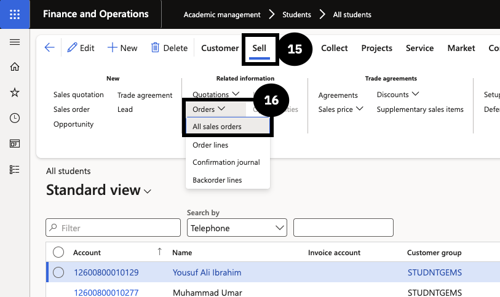Open Recent clock icon in sidebar
This screenshot has height=297, width=500.
click(x=15, y=118)
